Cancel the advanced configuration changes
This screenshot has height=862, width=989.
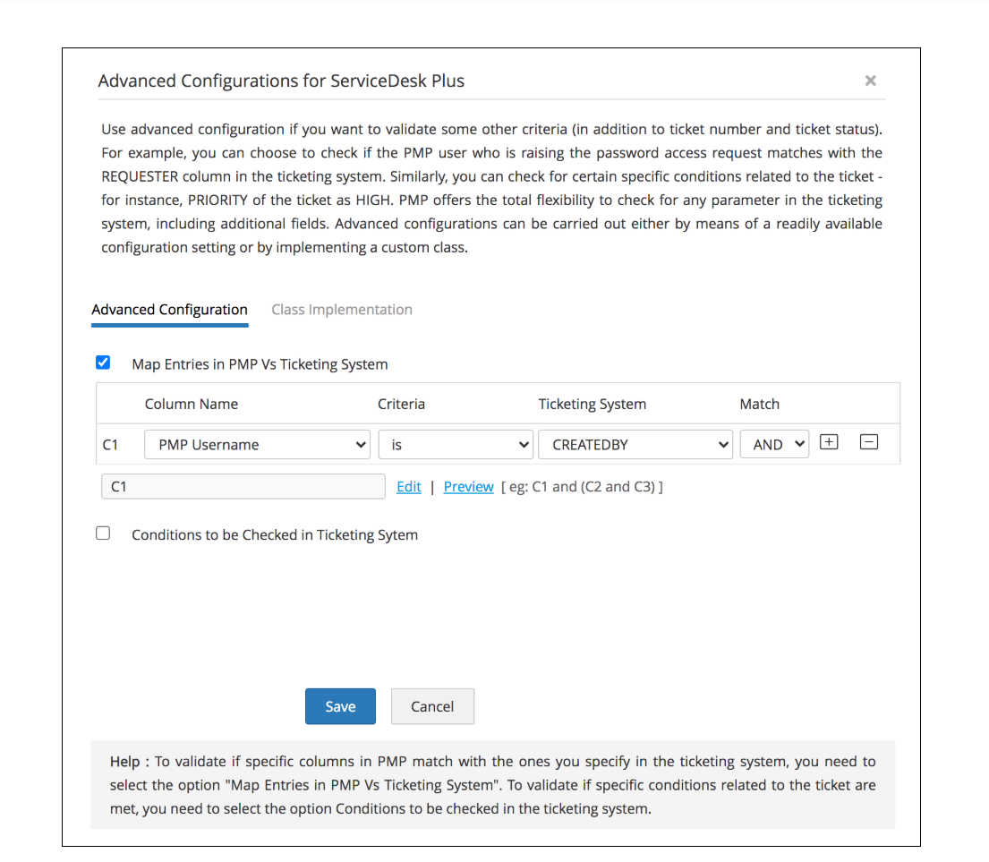(x=432, y=706)
